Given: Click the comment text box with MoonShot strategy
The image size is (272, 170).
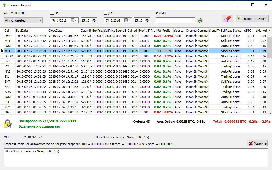Looking at the screenshot, I should tap(136, 158).
